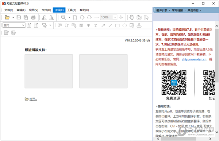Click the second edit form icon
219x141 pixels.
[x=14, y=33]
